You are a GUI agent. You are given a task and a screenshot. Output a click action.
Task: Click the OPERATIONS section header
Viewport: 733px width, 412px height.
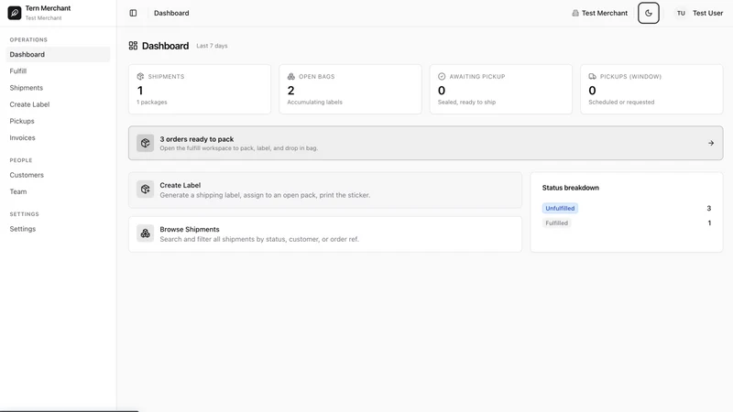pyautogui.click(x=28, y=39)
